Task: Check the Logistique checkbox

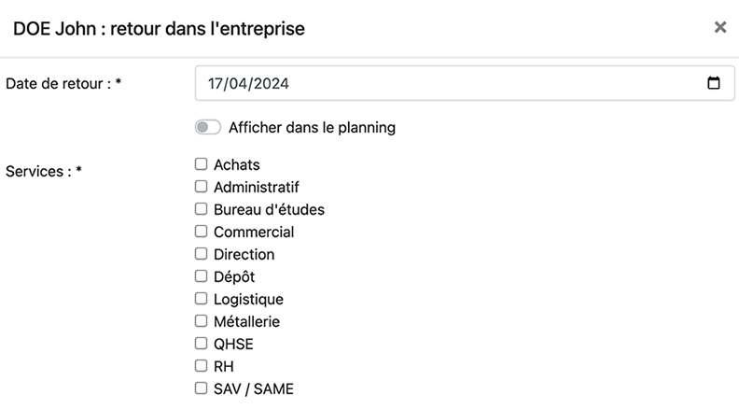Action: click(x=201, y=299)
